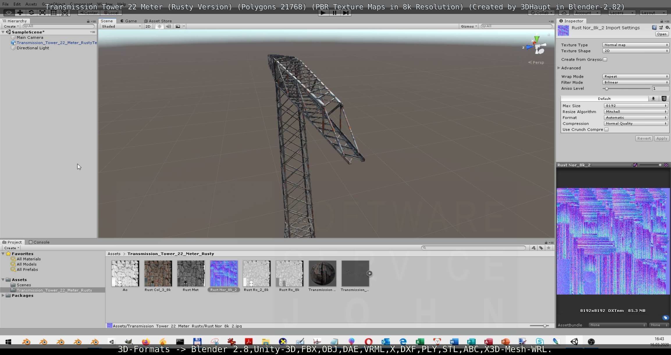Toggle pivot Center button
This screenshot has height=355, width=671.
tap(89, 13)
